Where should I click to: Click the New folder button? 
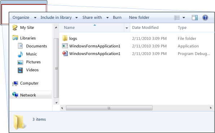pyautogui.click(x=139, y=17)
